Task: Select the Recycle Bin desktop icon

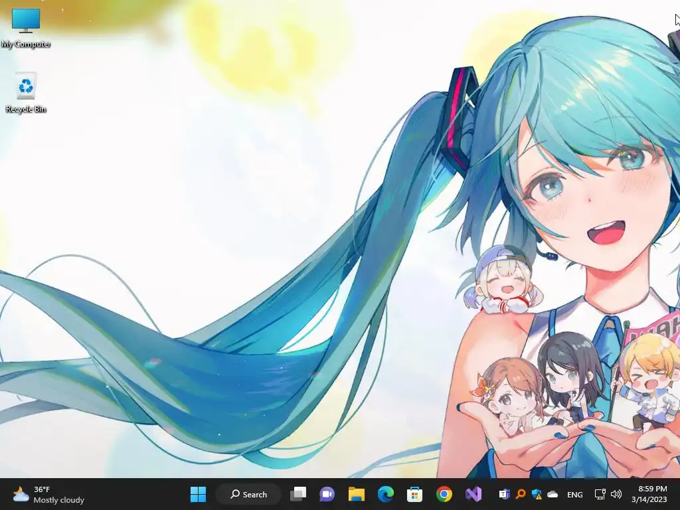Action: (x=26, y=92)
